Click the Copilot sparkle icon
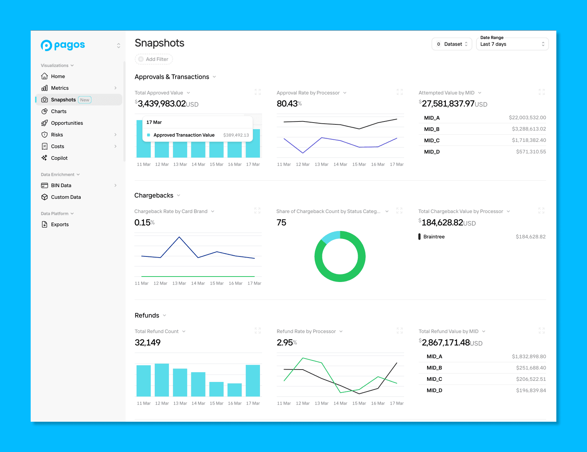Screen dimensions: 587x452 pos(45,158)
